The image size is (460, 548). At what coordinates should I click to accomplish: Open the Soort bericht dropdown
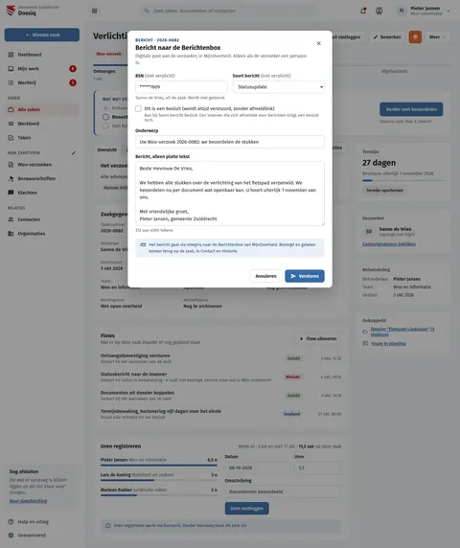coord(278,87)
